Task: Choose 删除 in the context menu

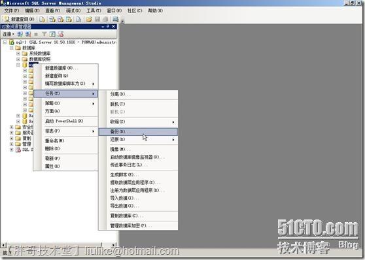Action: pyautogui.click(x=65, y=148)
